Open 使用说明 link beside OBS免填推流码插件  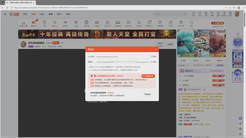pos(111,93)
